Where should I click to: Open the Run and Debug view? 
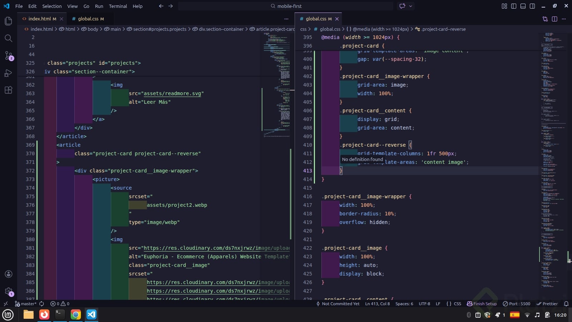[x=8, y=73]
